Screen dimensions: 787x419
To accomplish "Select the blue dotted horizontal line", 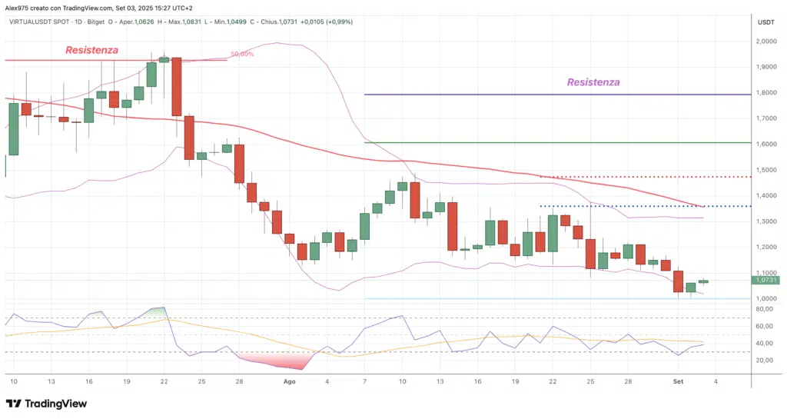I will 615,206.
